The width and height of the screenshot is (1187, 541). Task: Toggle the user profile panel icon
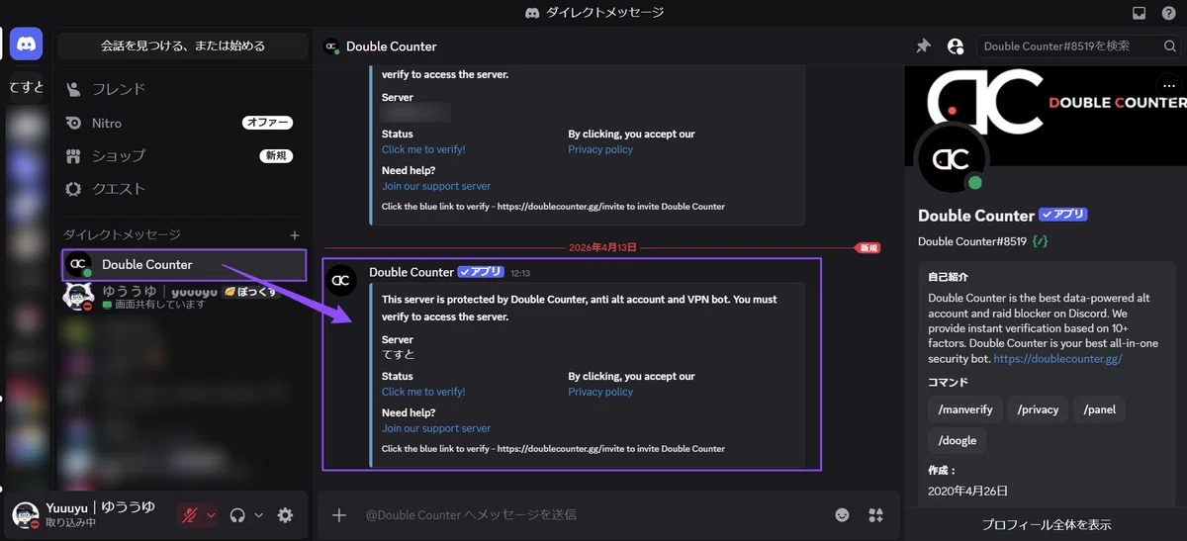955,45
